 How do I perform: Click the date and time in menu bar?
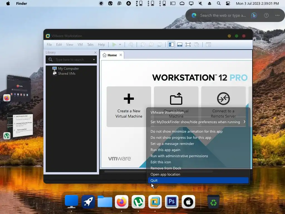tap(257, 3)
